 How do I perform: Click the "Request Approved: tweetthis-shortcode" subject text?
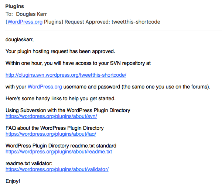(x=112, y=22)
